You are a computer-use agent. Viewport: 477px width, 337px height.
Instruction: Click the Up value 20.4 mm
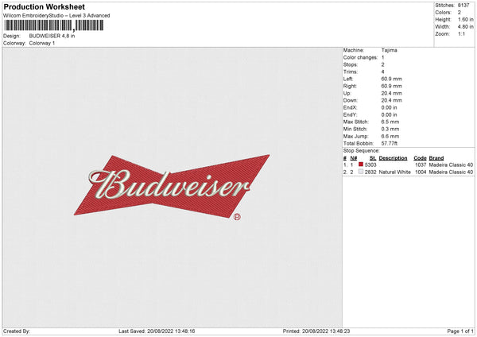tap(391, 93)
